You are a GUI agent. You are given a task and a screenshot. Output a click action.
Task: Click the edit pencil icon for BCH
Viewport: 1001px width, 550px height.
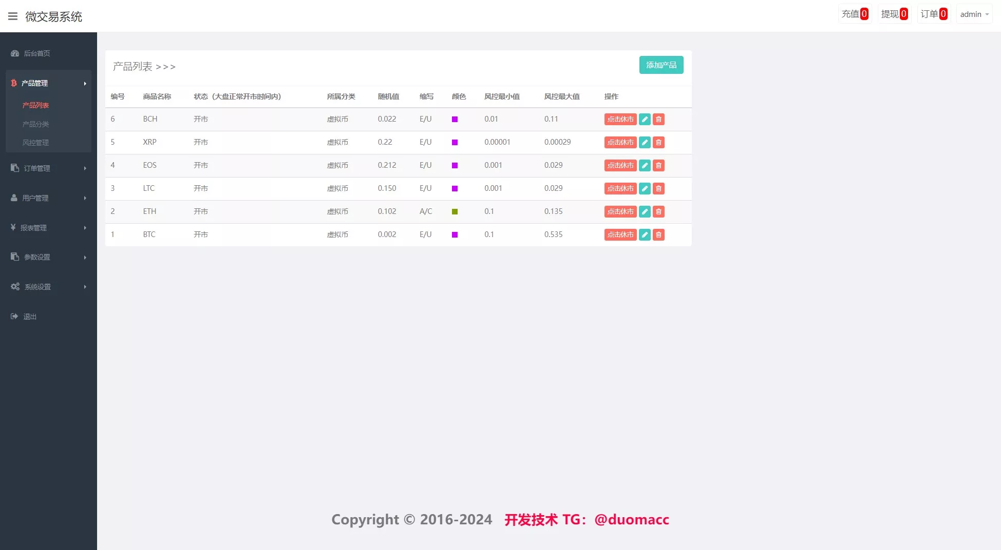pos(645,120)
